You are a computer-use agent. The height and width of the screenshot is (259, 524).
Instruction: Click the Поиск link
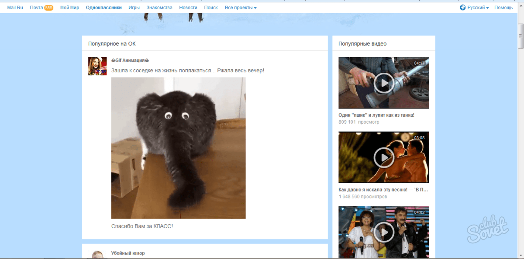(x=211, y=8)
